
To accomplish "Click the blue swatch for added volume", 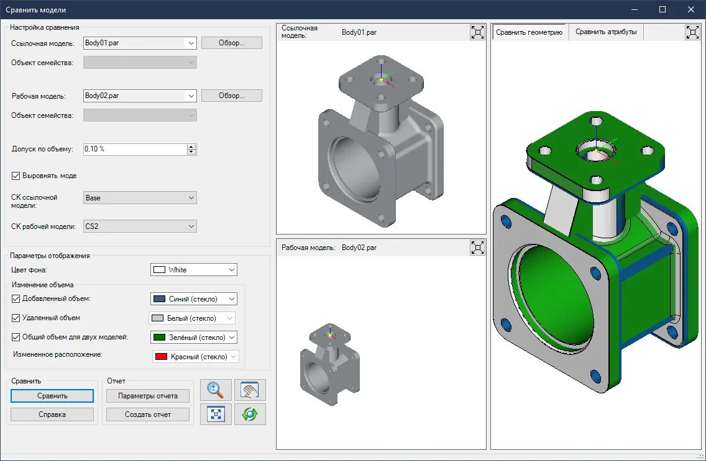I will pyautogui.click(x=159, y=299).
